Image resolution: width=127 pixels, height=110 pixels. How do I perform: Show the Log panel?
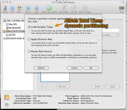click(122, 8)
